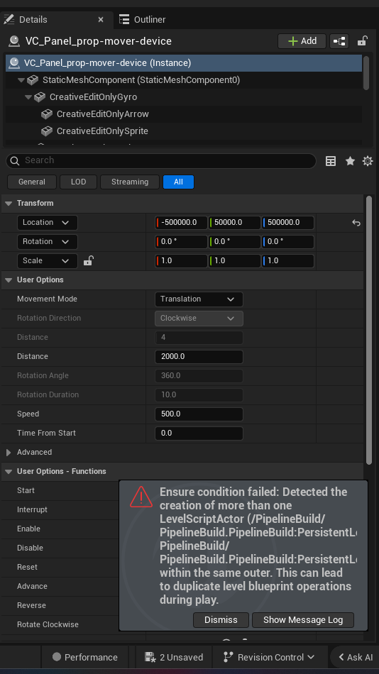
Task: Open the Revision Control menu
Action: pyautogui.click(x=269, y=657)
